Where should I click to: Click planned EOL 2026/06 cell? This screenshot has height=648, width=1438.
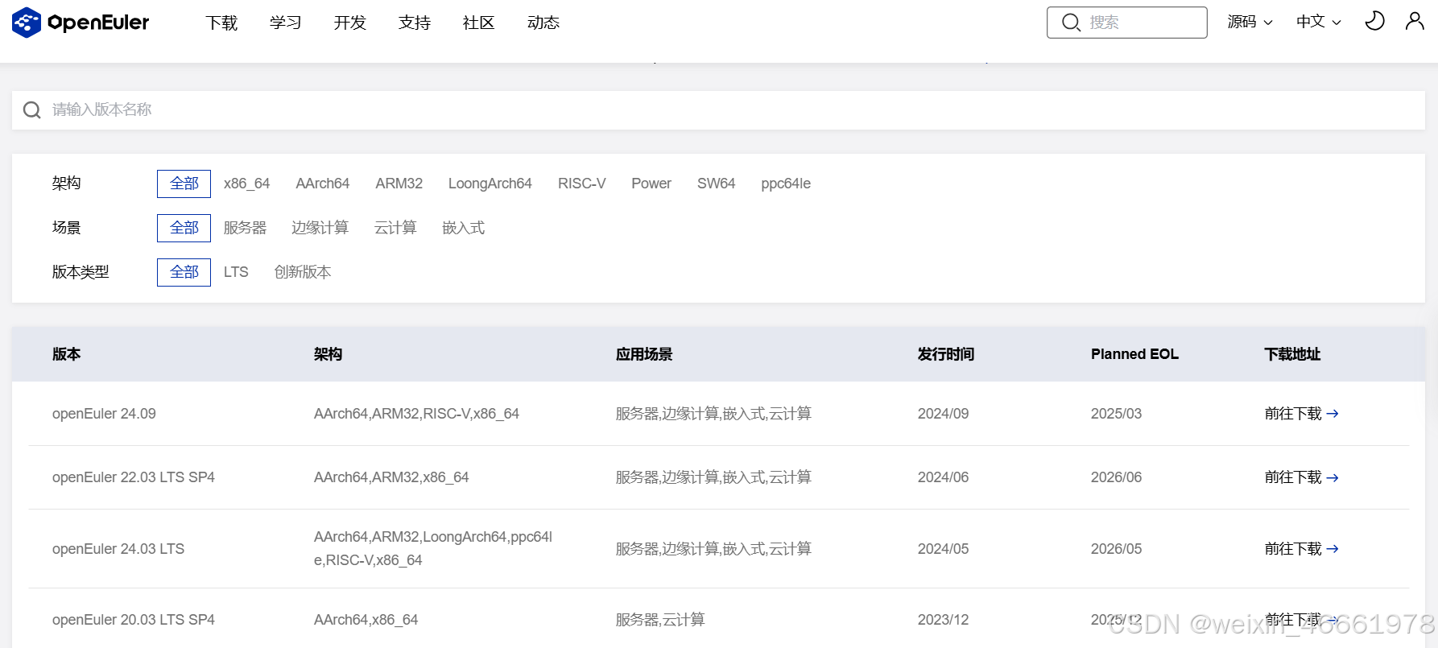(x=1116, y=477)
